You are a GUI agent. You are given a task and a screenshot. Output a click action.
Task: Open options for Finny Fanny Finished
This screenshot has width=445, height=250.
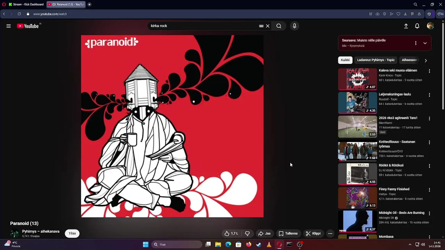429,190
